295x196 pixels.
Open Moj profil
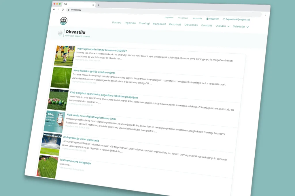point(212,19)
